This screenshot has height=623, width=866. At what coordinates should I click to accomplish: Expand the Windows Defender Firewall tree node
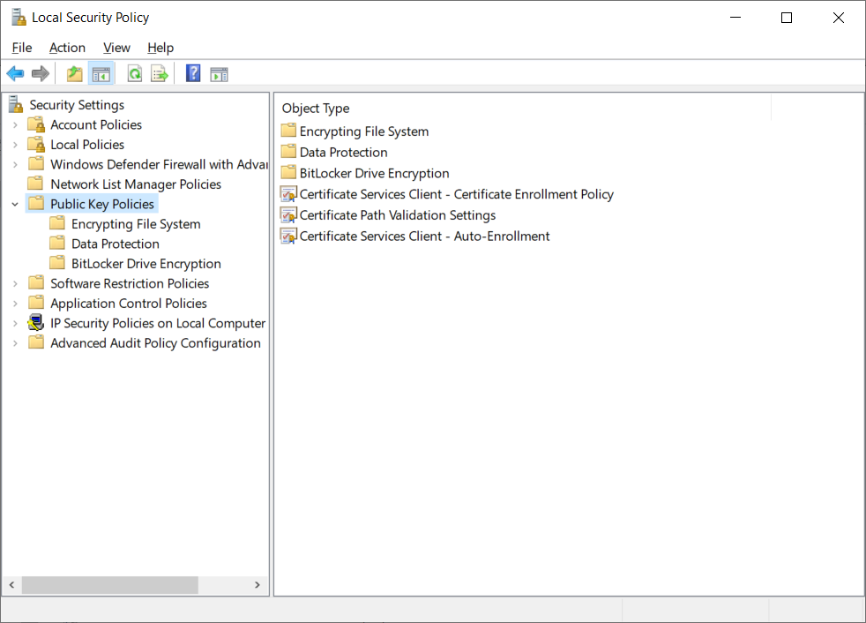pos(15,165)
